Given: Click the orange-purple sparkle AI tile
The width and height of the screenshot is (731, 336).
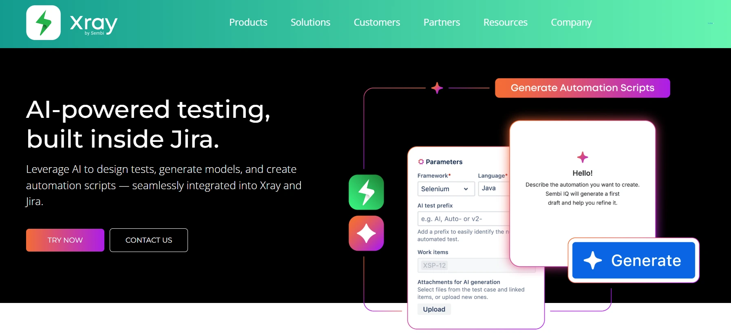Looking at the screenshot, I should (366, 233).
